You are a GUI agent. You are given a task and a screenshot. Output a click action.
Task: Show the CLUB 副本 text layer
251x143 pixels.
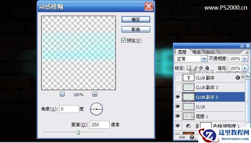coord(178,78)
